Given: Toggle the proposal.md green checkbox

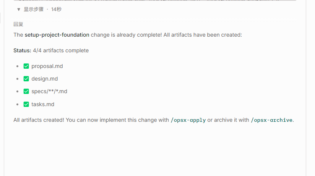Looking at the screenshot, I should click(26, 66).
